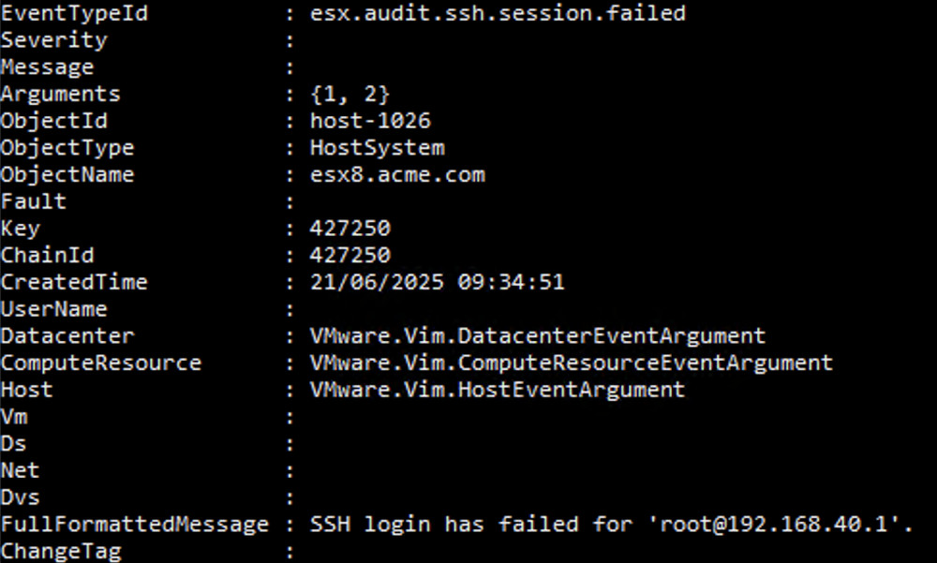
Task: Click the Dvs property label
Action: click(x=21, y=497)
